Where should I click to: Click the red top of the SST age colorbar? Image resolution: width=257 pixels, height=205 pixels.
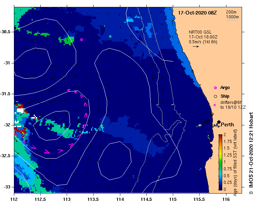[220, 136]
